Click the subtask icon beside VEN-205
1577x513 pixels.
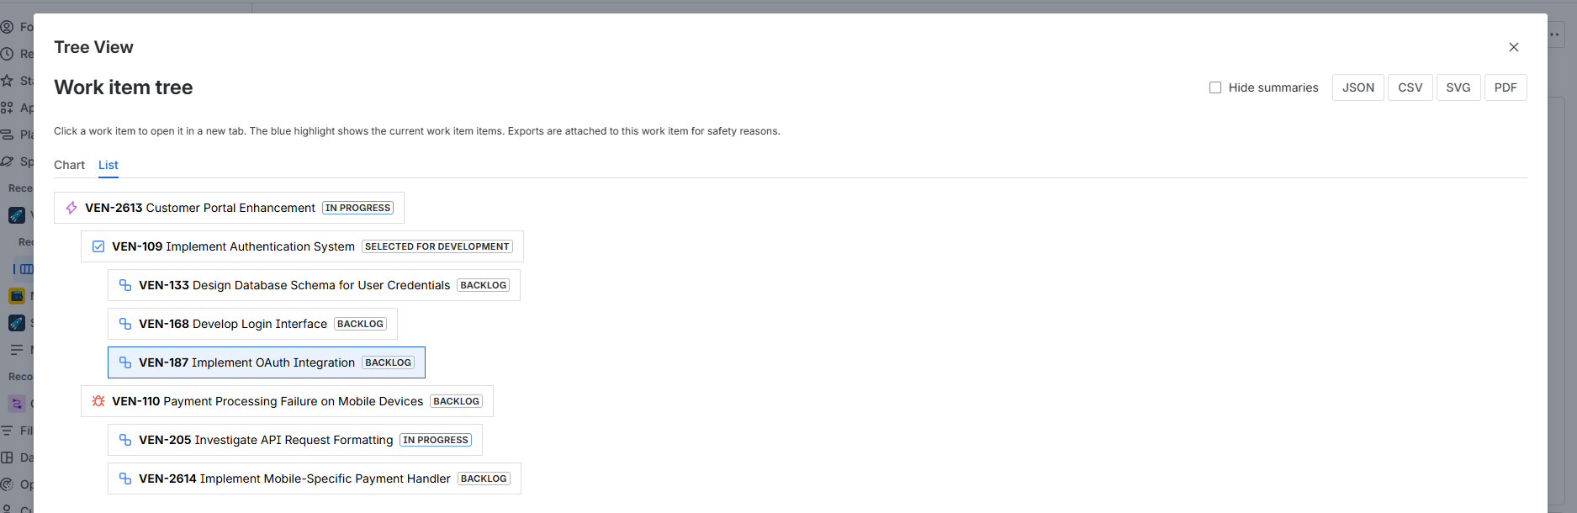pyautogui.click(x=125, y=440)
